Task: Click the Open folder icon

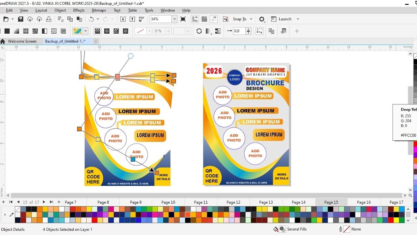Action: click(x=6, y=19)
